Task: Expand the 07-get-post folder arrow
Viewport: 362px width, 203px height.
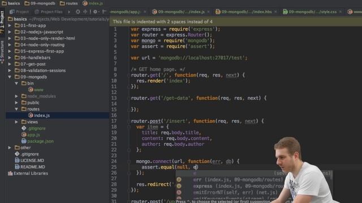Action: pyautogui.click(x=10, y=64)
